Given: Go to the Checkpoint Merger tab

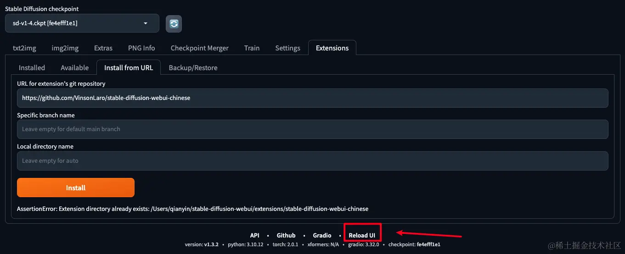Looking at the screenshot, I should 199,48.
